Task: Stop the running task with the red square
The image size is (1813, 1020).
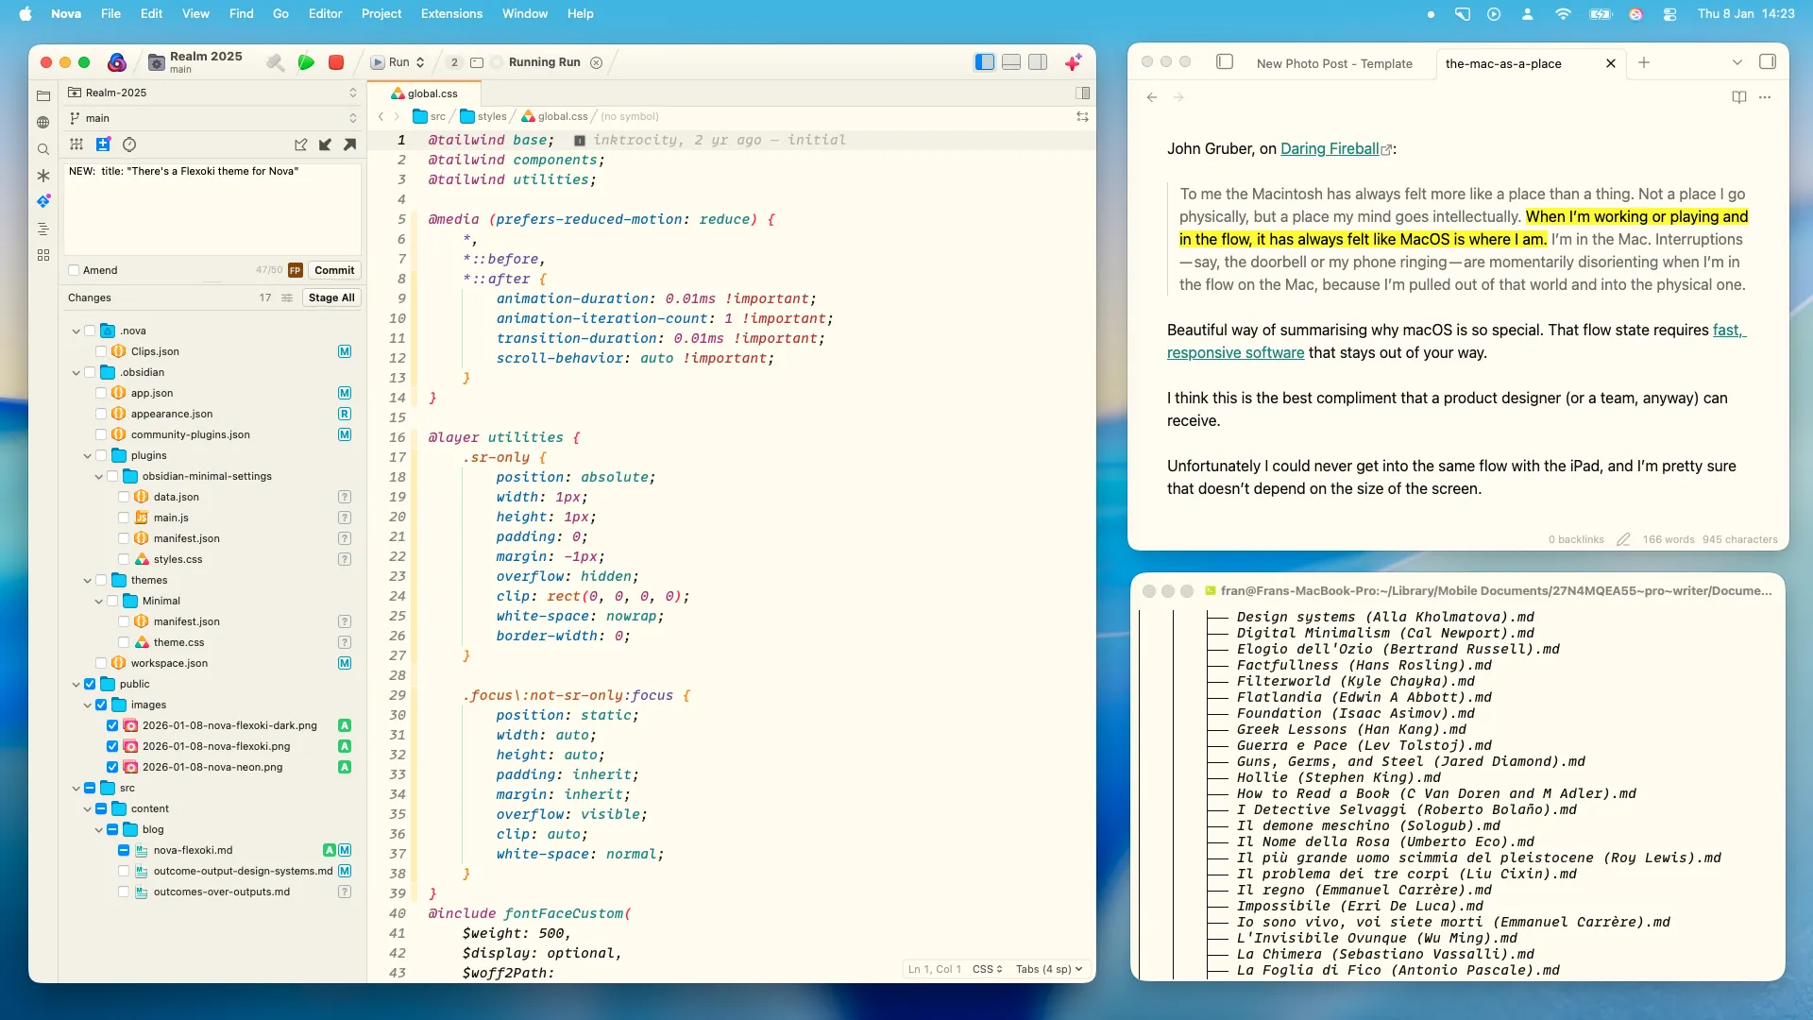Action: pos(335,62)
